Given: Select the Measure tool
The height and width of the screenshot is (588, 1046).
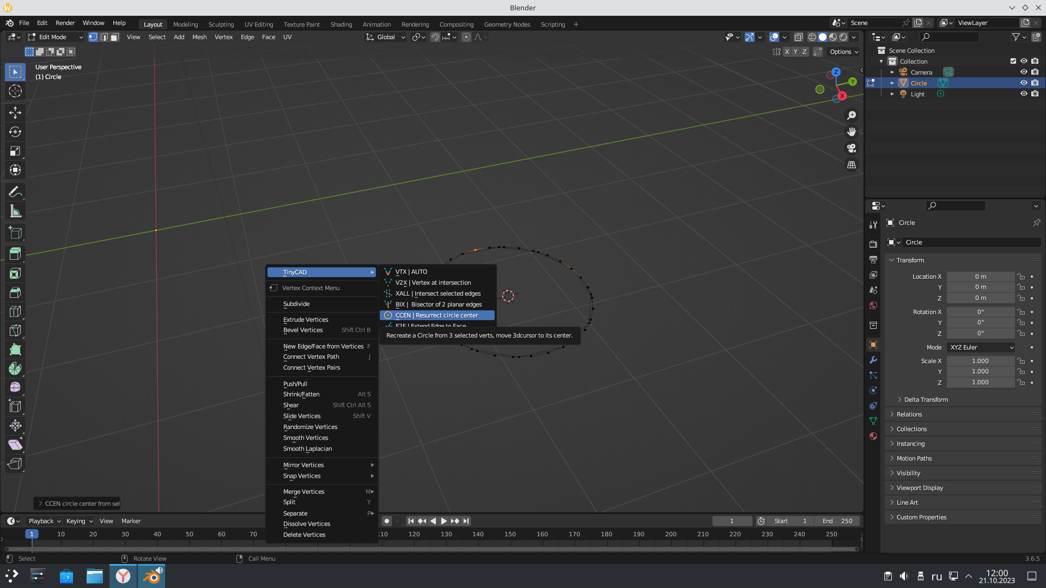Looking at the screenshot, I should [15, 212].
